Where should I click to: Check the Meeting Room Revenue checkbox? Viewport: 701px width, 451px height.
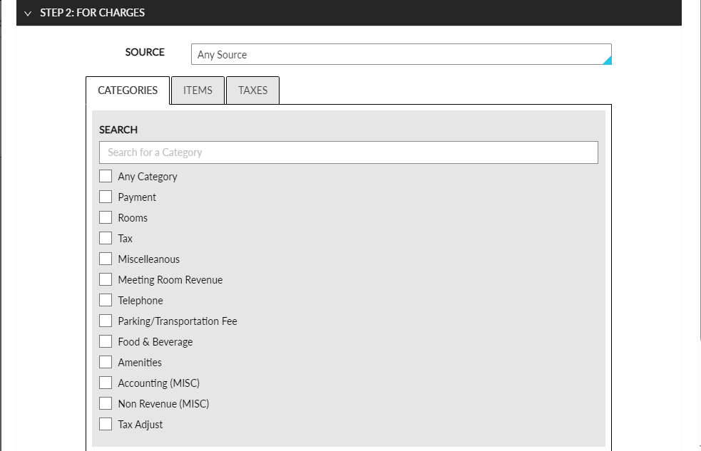coord(106,279)
